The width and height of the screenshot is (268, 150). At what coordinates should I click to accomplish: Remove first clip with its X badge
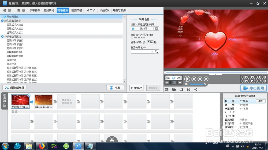tap(29, 95)
